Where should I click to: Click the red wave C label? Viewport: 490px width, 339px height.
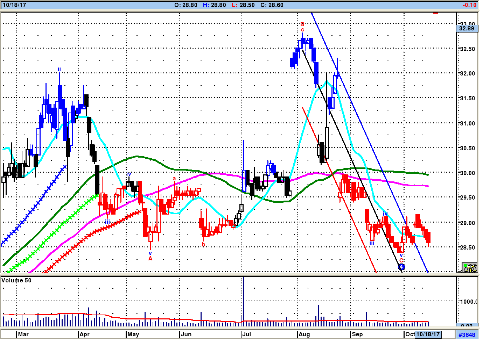401,260
